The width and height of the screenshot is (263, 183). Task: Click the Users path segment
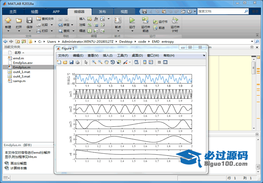pyautogui.click(x=51, y=42)
